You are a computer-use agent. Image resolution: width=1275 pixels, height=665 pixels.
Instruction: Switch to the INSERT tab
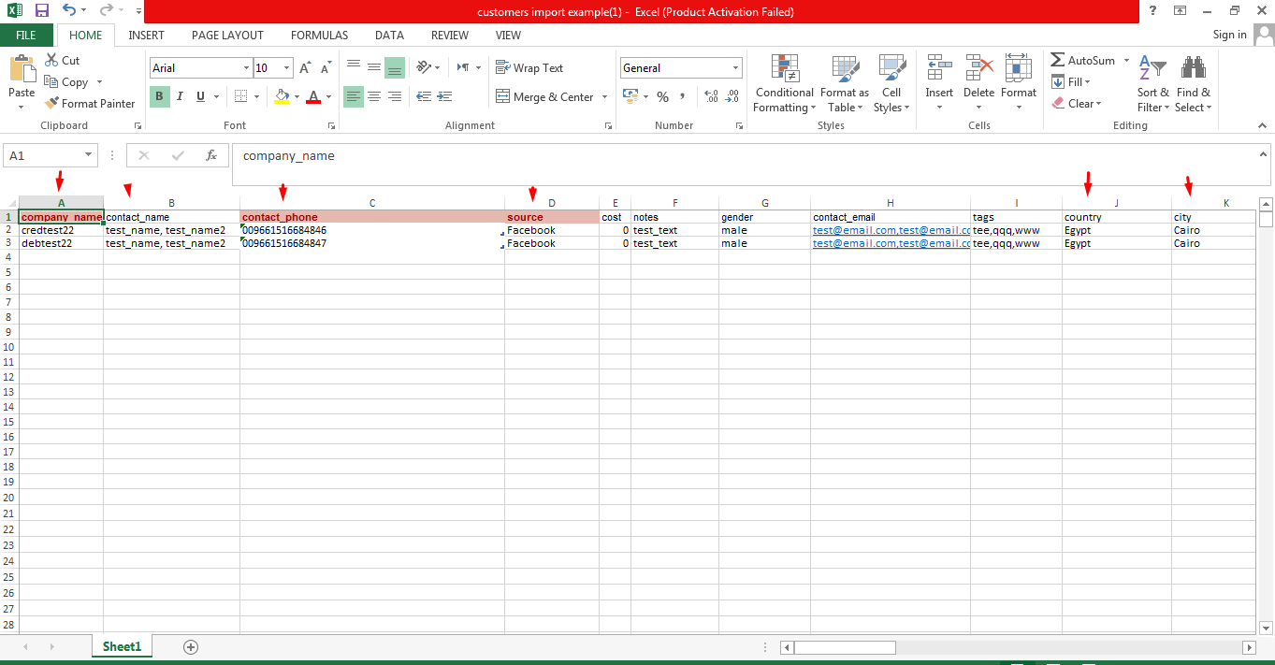(146, 35)
